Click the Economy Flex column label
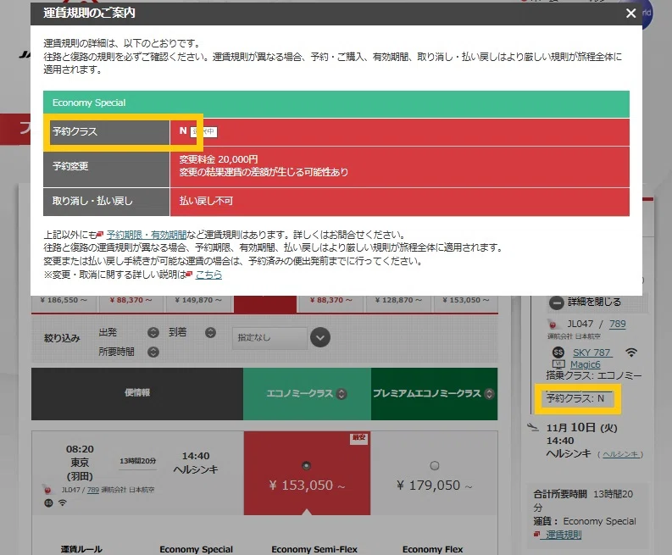Screen dimensions: 672x555 (432, 549)
